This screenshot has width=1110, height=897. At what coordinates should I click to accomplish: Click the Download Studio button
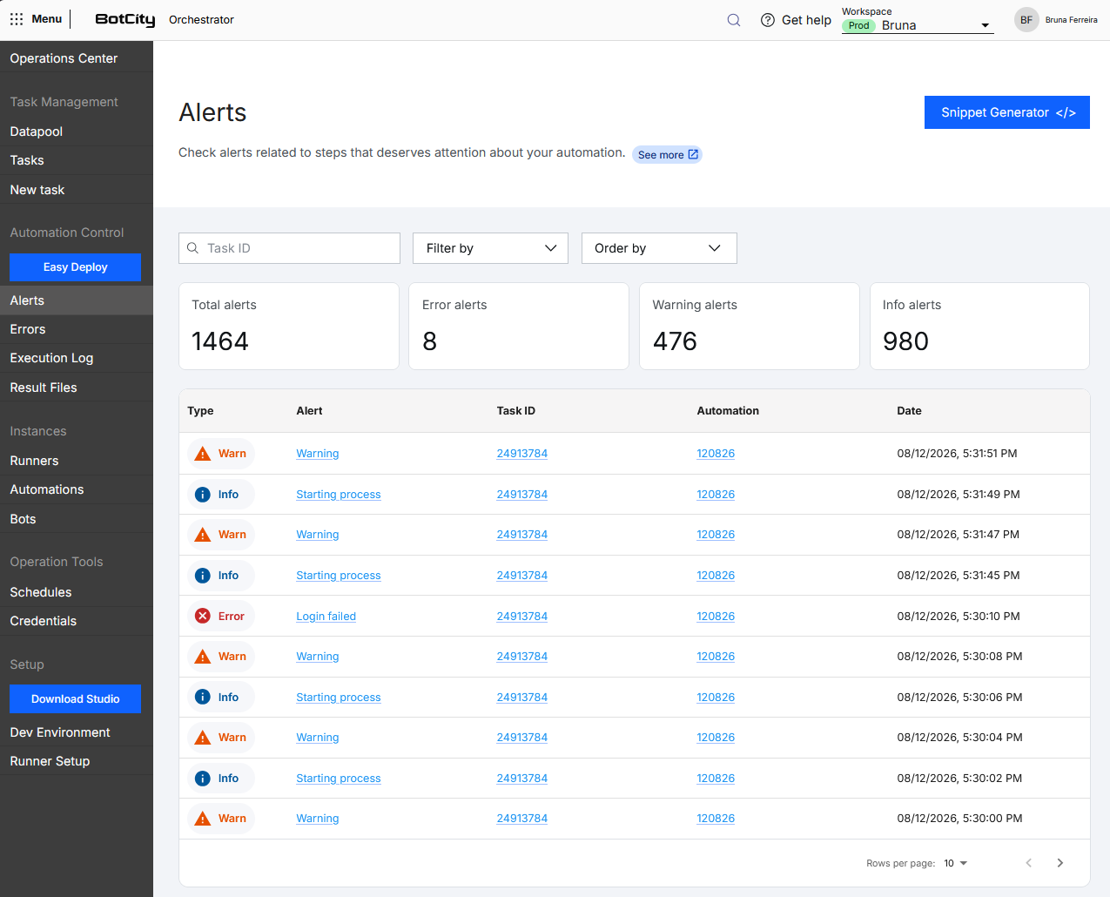point(76,699)
